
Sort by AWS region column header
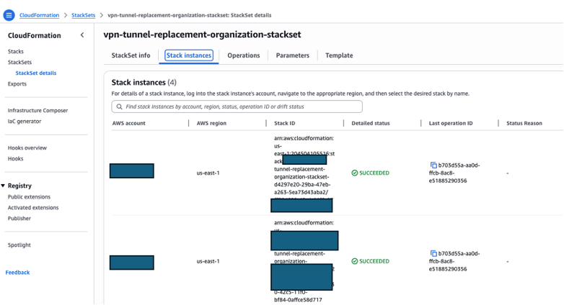pos(211,123)
